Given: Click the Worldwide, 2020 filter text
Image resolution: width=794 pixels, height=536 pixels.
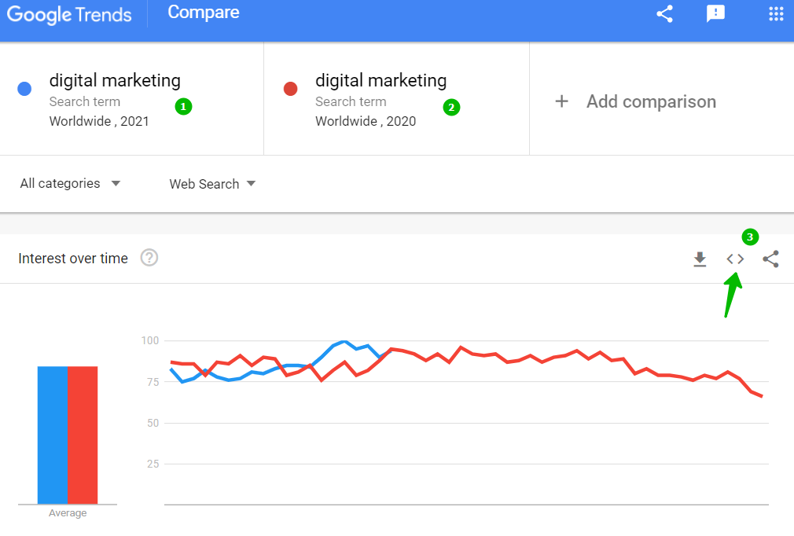Looking at the screenshot, I should [x=366, y=121].
